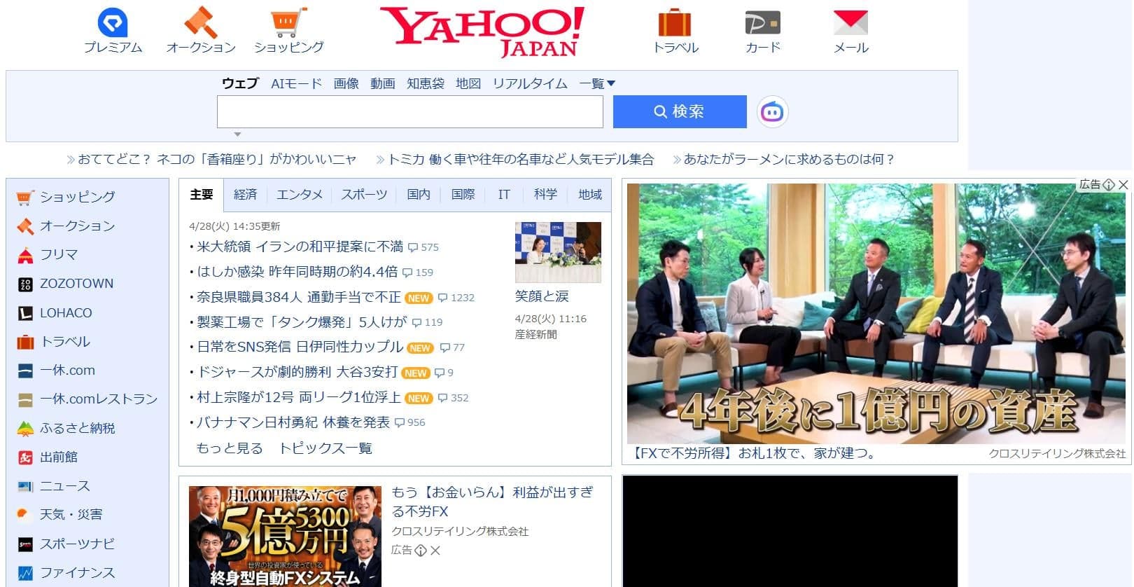Select the AIモード search tab
This screenshot has width=1134, height=587.
[297, 83]
